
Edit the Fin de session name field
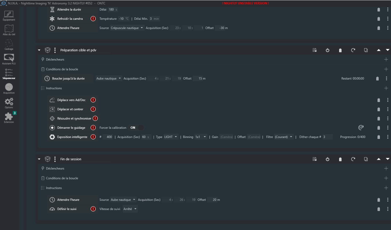[x=85, y=159]
